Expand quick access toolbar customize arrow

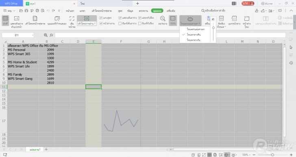(x=59, y=11)
